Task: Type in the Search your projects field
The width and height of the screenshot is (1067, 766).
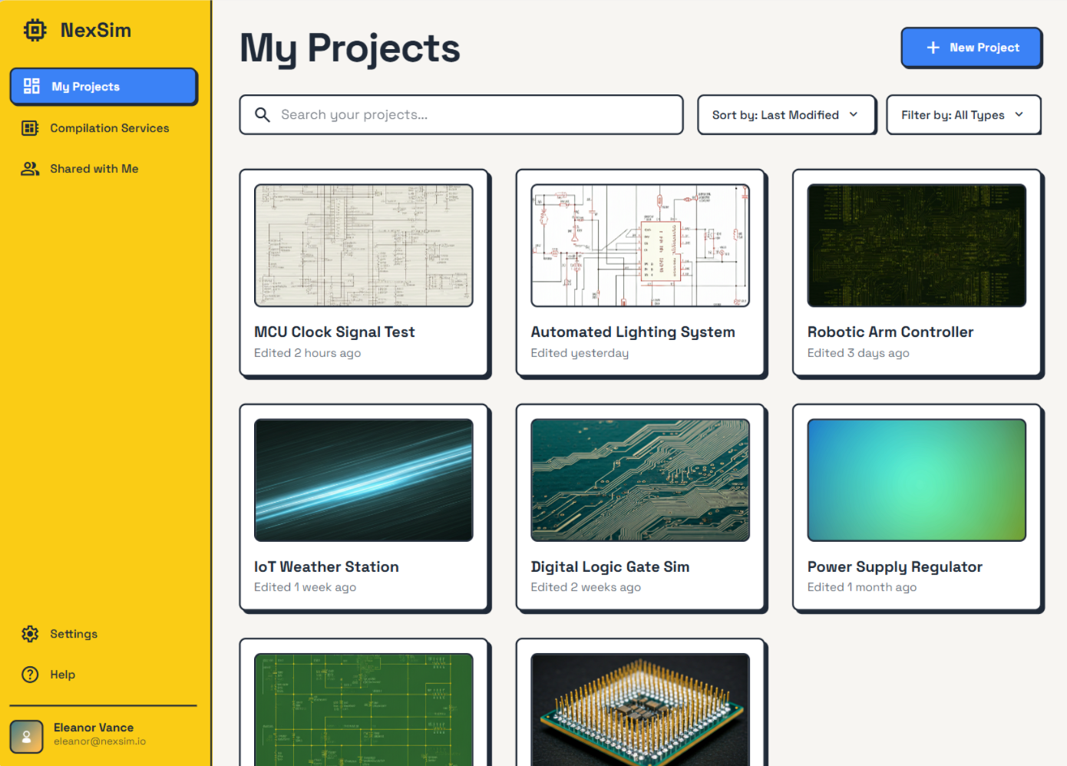Action: coord(476,115)
